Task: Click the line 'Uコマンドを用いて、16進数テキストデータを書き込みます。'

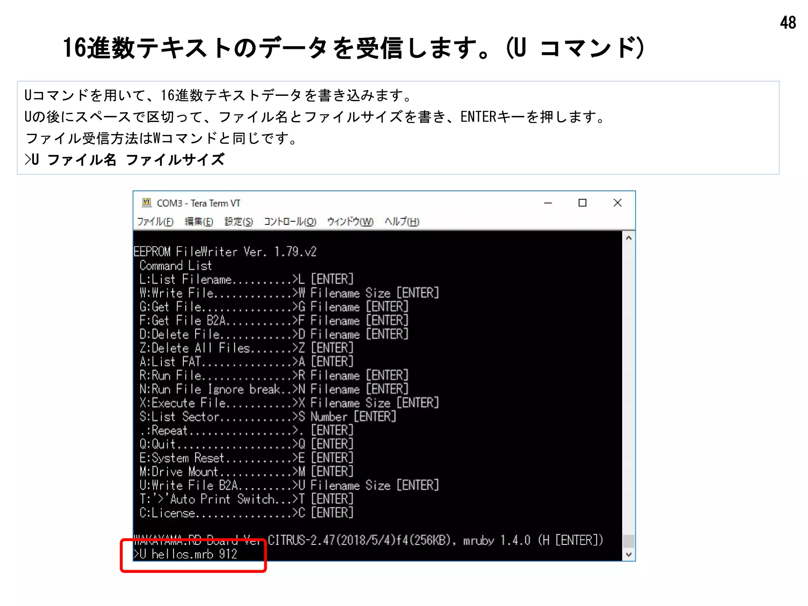Action: click(x=219, y=95)
